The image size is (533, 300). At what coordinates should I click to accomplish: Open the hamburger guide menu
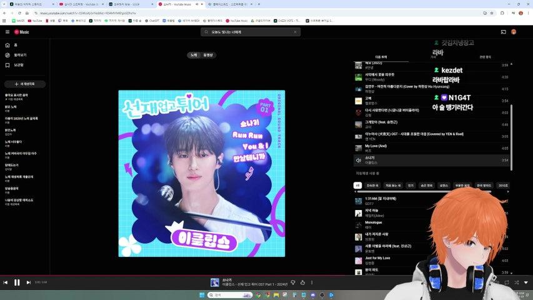click(x=7, y=32)
